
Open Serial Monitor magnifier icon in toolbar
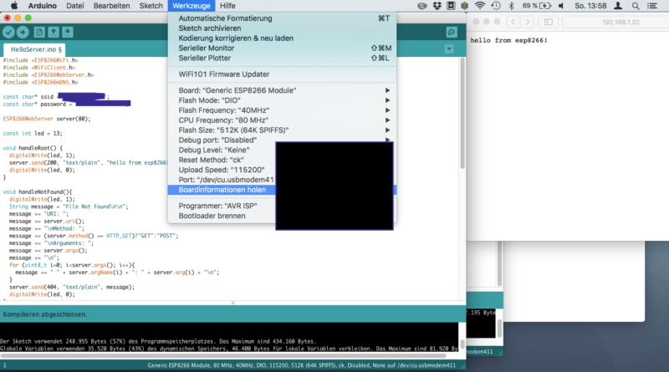pyautogui.click(x=452, y=32)
